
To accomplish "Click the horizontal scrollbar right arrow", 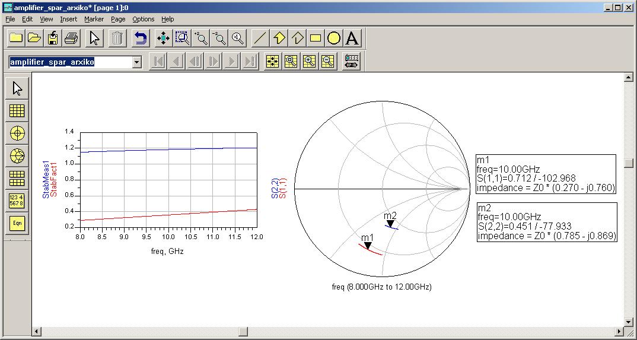I will pyautogui.click(x=619, y=332).
